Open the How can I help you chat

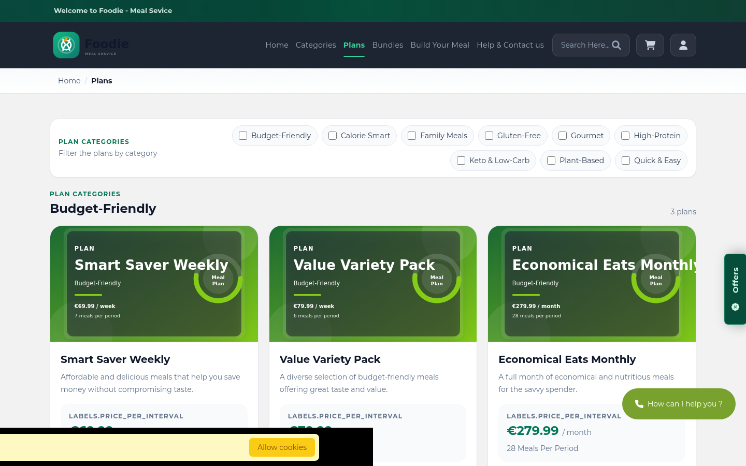pyautogui.click(x=679, y=404)
